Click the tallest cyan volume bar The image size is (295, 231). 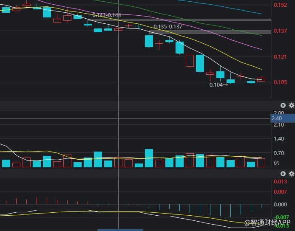click(149, 158)
